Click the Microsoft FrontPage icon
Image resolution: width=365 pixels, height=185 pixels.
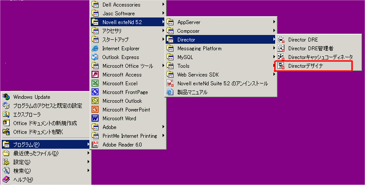click(x=95, y=92)
